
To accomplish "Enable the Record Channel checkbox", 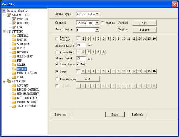I will point(57,38).
